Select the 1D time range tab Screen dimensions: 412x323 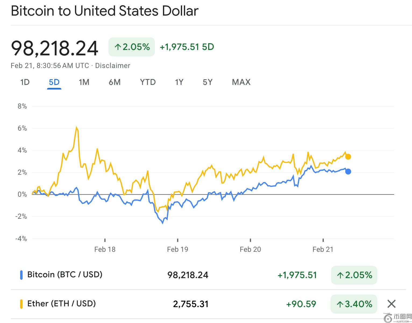click(x=25, y=82)
